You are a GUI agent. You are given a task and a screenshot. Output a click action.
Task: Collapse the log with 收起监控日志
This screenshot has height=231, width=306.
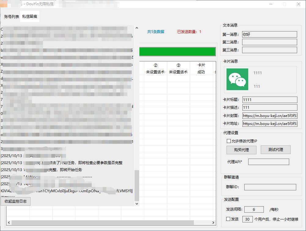pyautogui.click(x=16, y=201)
